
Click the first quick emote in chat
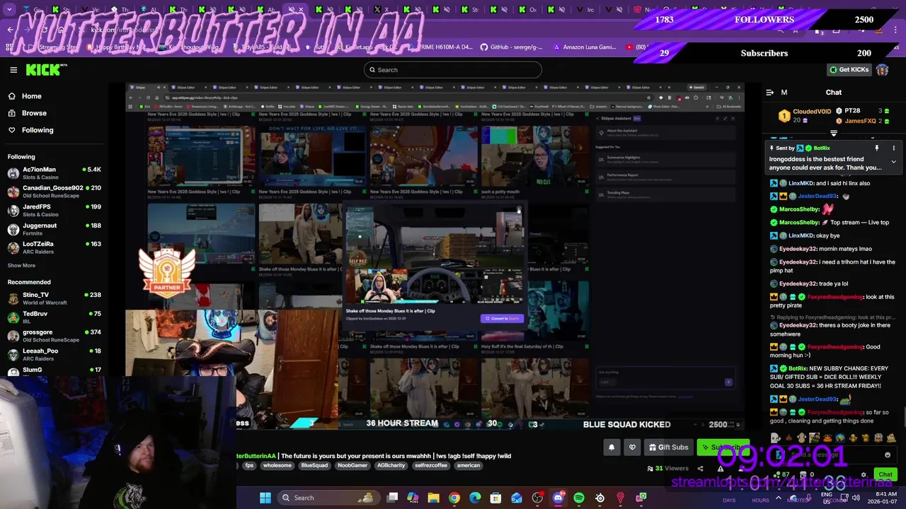tap(776, 438)
